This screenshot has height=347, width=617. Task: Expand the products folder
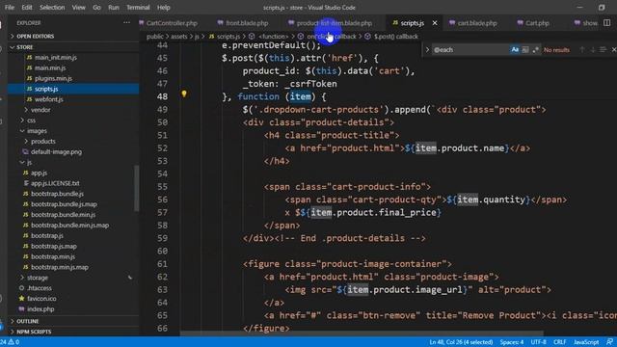[x=42, y=142]
